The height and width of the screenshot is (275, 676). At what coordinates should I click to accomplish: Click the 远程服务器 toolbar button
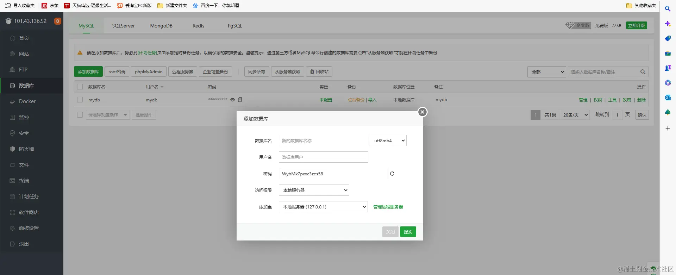point(183,71)
